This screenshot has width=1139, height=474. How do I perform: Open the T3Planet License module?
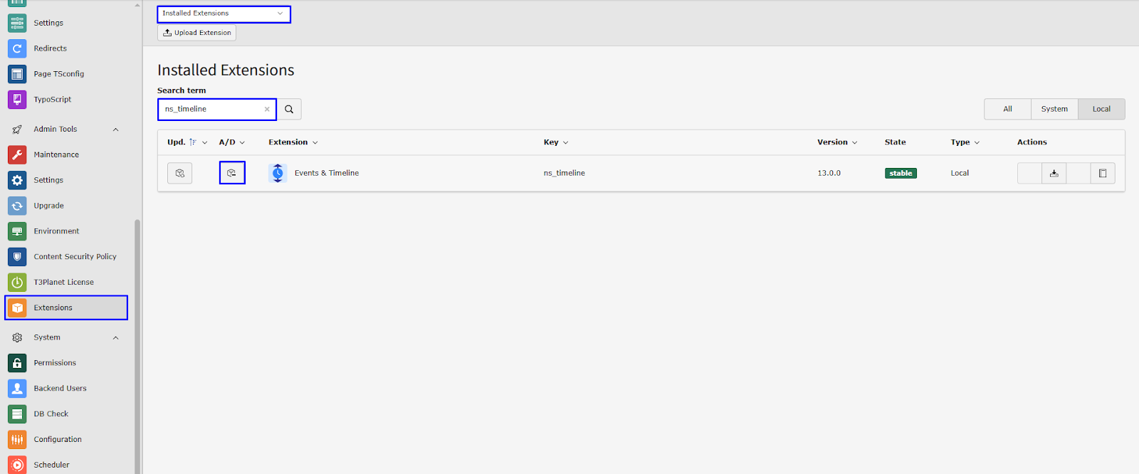pos(63,282)
